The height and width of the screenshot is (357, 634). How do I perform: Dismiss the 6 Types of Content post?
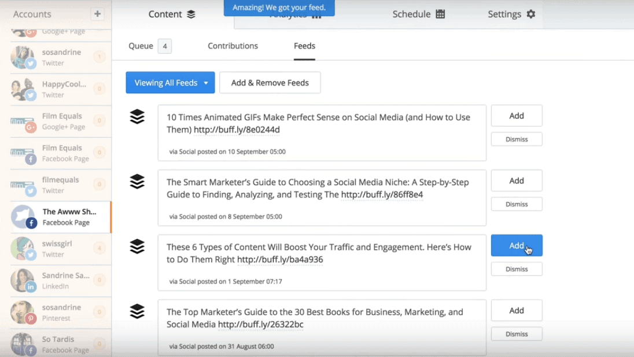[517, 269]
